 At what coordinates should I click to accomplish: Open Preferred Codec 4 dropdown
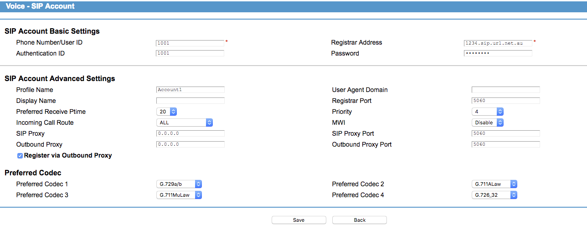[494, 195]
